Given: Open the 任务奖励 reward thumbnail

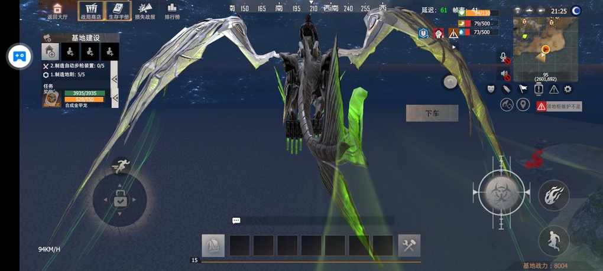Looking at the screenshot, I should coord(51,98).
